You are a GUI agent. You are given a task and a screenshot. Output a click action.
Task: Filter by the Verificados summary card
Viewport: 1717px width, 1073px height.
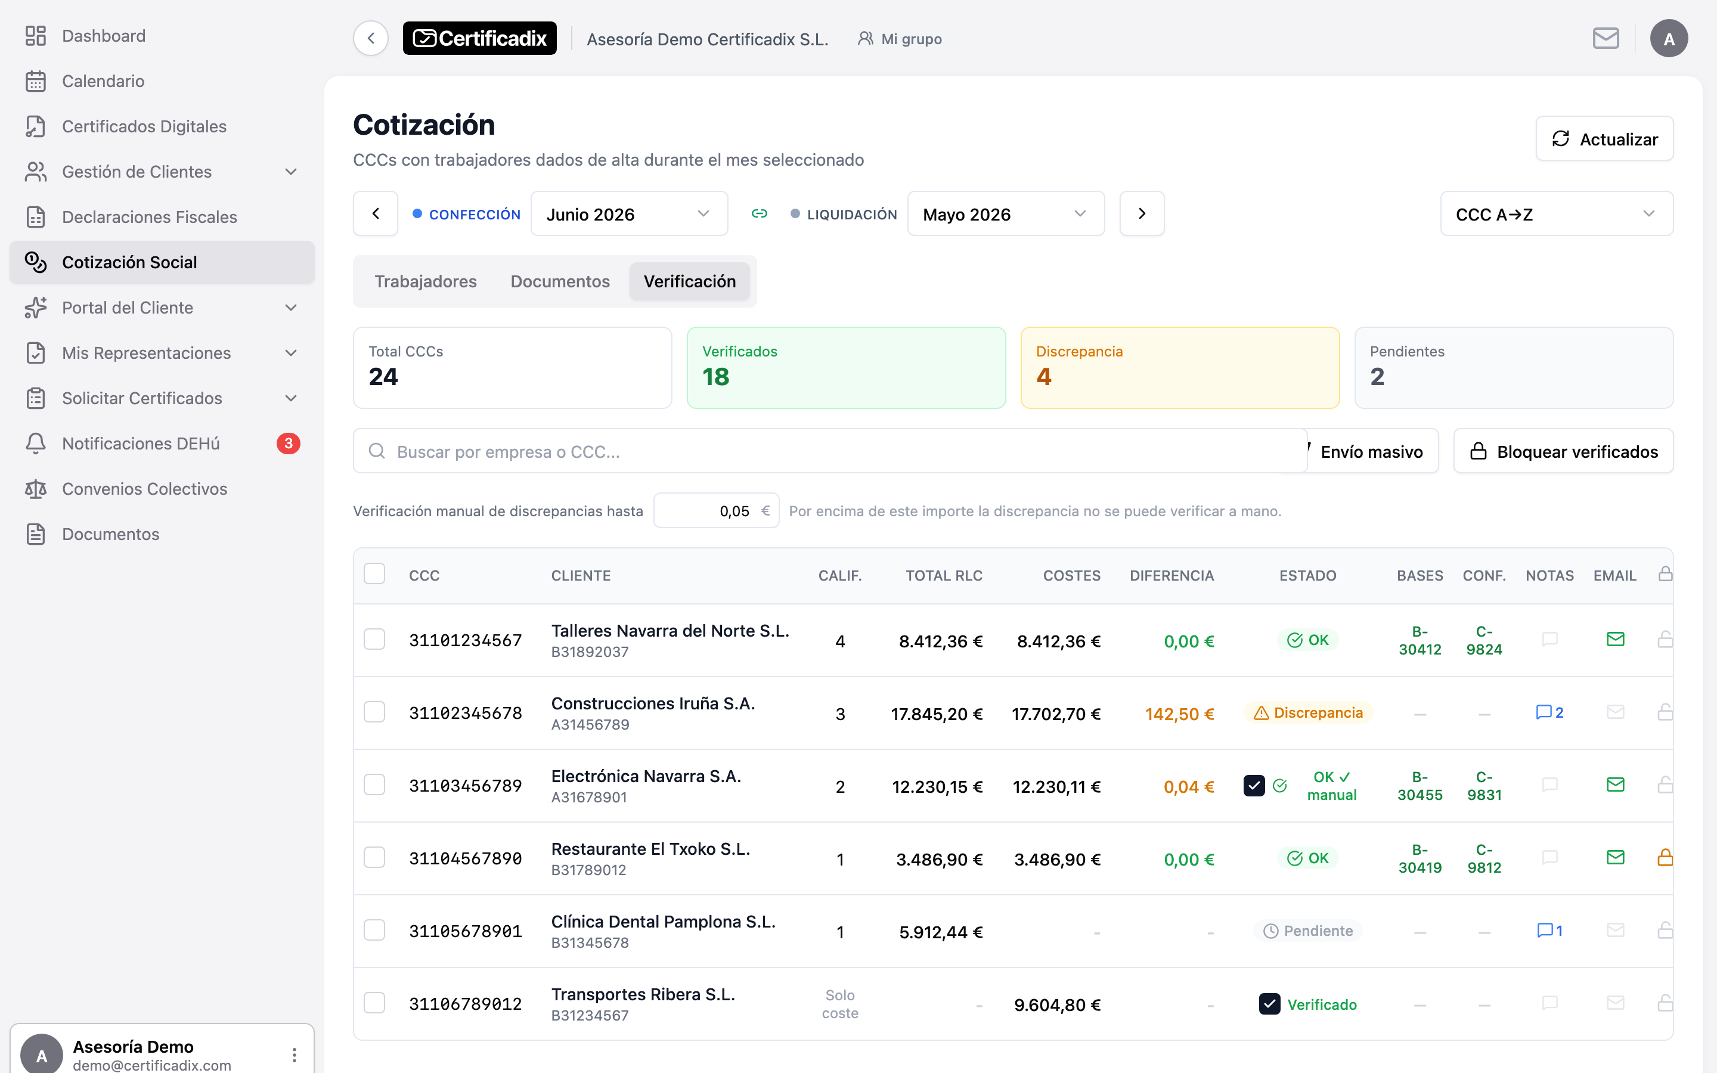tap(846, 368)
